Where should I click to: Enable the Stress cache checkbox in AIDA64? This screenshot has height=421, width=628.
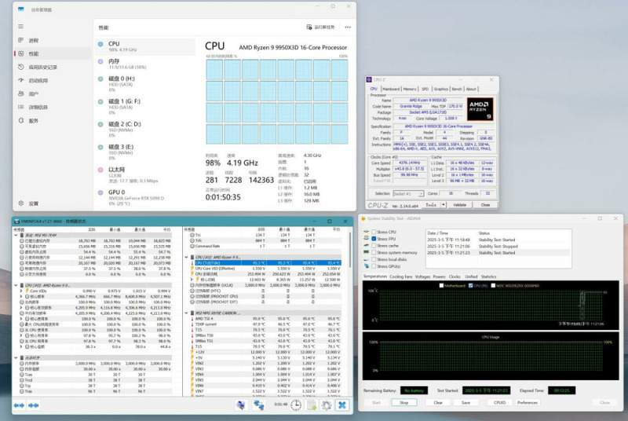[374, 246]
